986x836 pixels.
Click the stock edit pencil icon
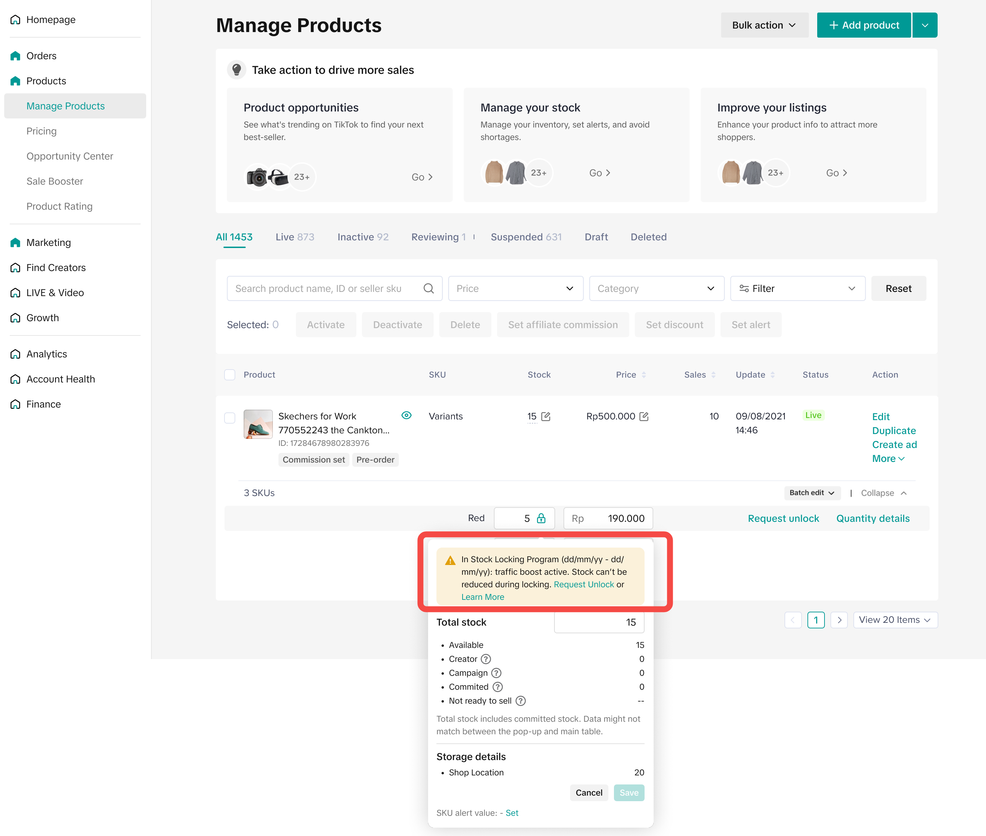(x=546, y=416)
